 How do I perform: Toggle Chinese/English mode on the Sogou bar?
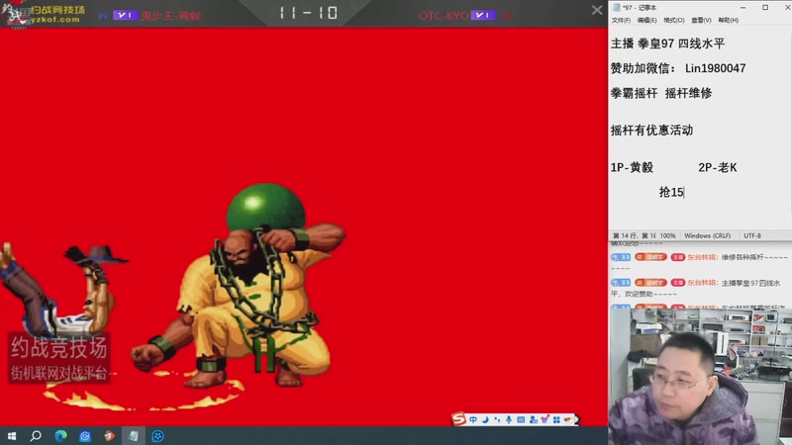pyautogui.click(x=473, y=419)
